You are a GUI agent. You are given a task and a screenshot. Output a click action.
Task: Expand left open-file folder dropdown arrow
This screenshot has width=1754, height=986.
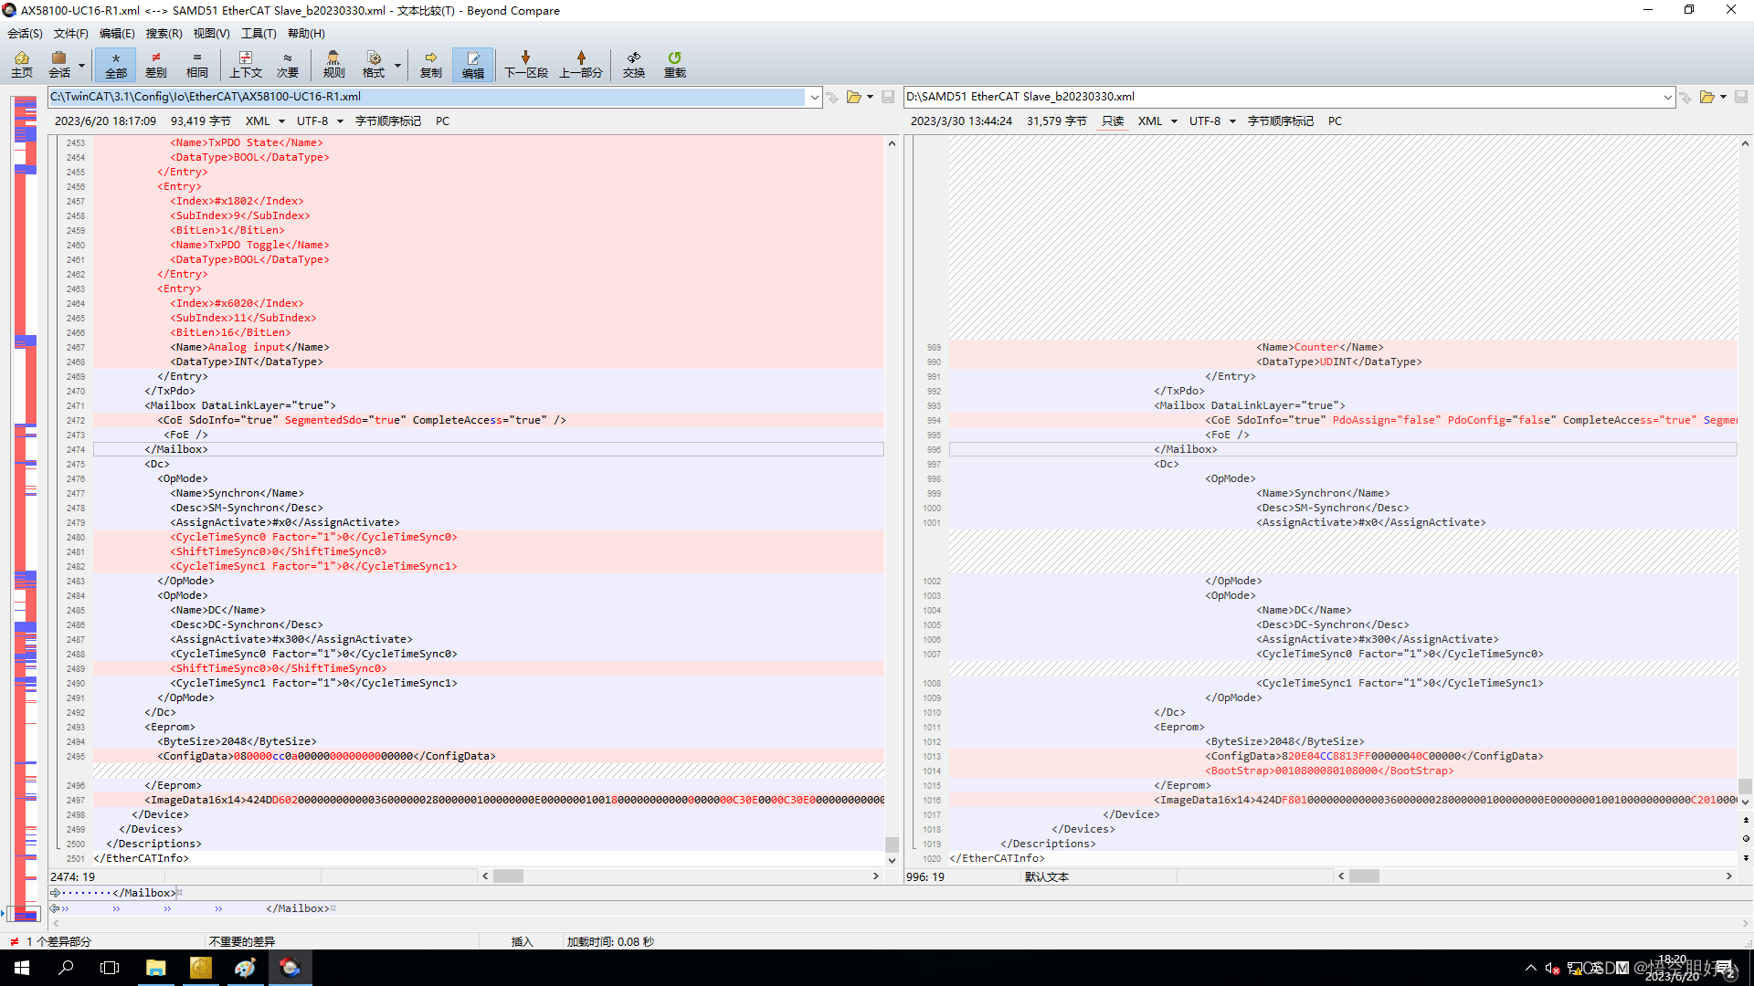point(870,97)
